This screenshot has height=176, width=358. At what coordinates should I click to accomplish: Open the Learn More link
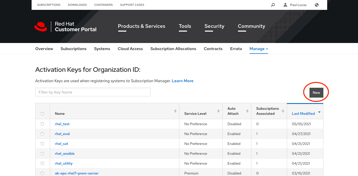click(x=182, y=81)
